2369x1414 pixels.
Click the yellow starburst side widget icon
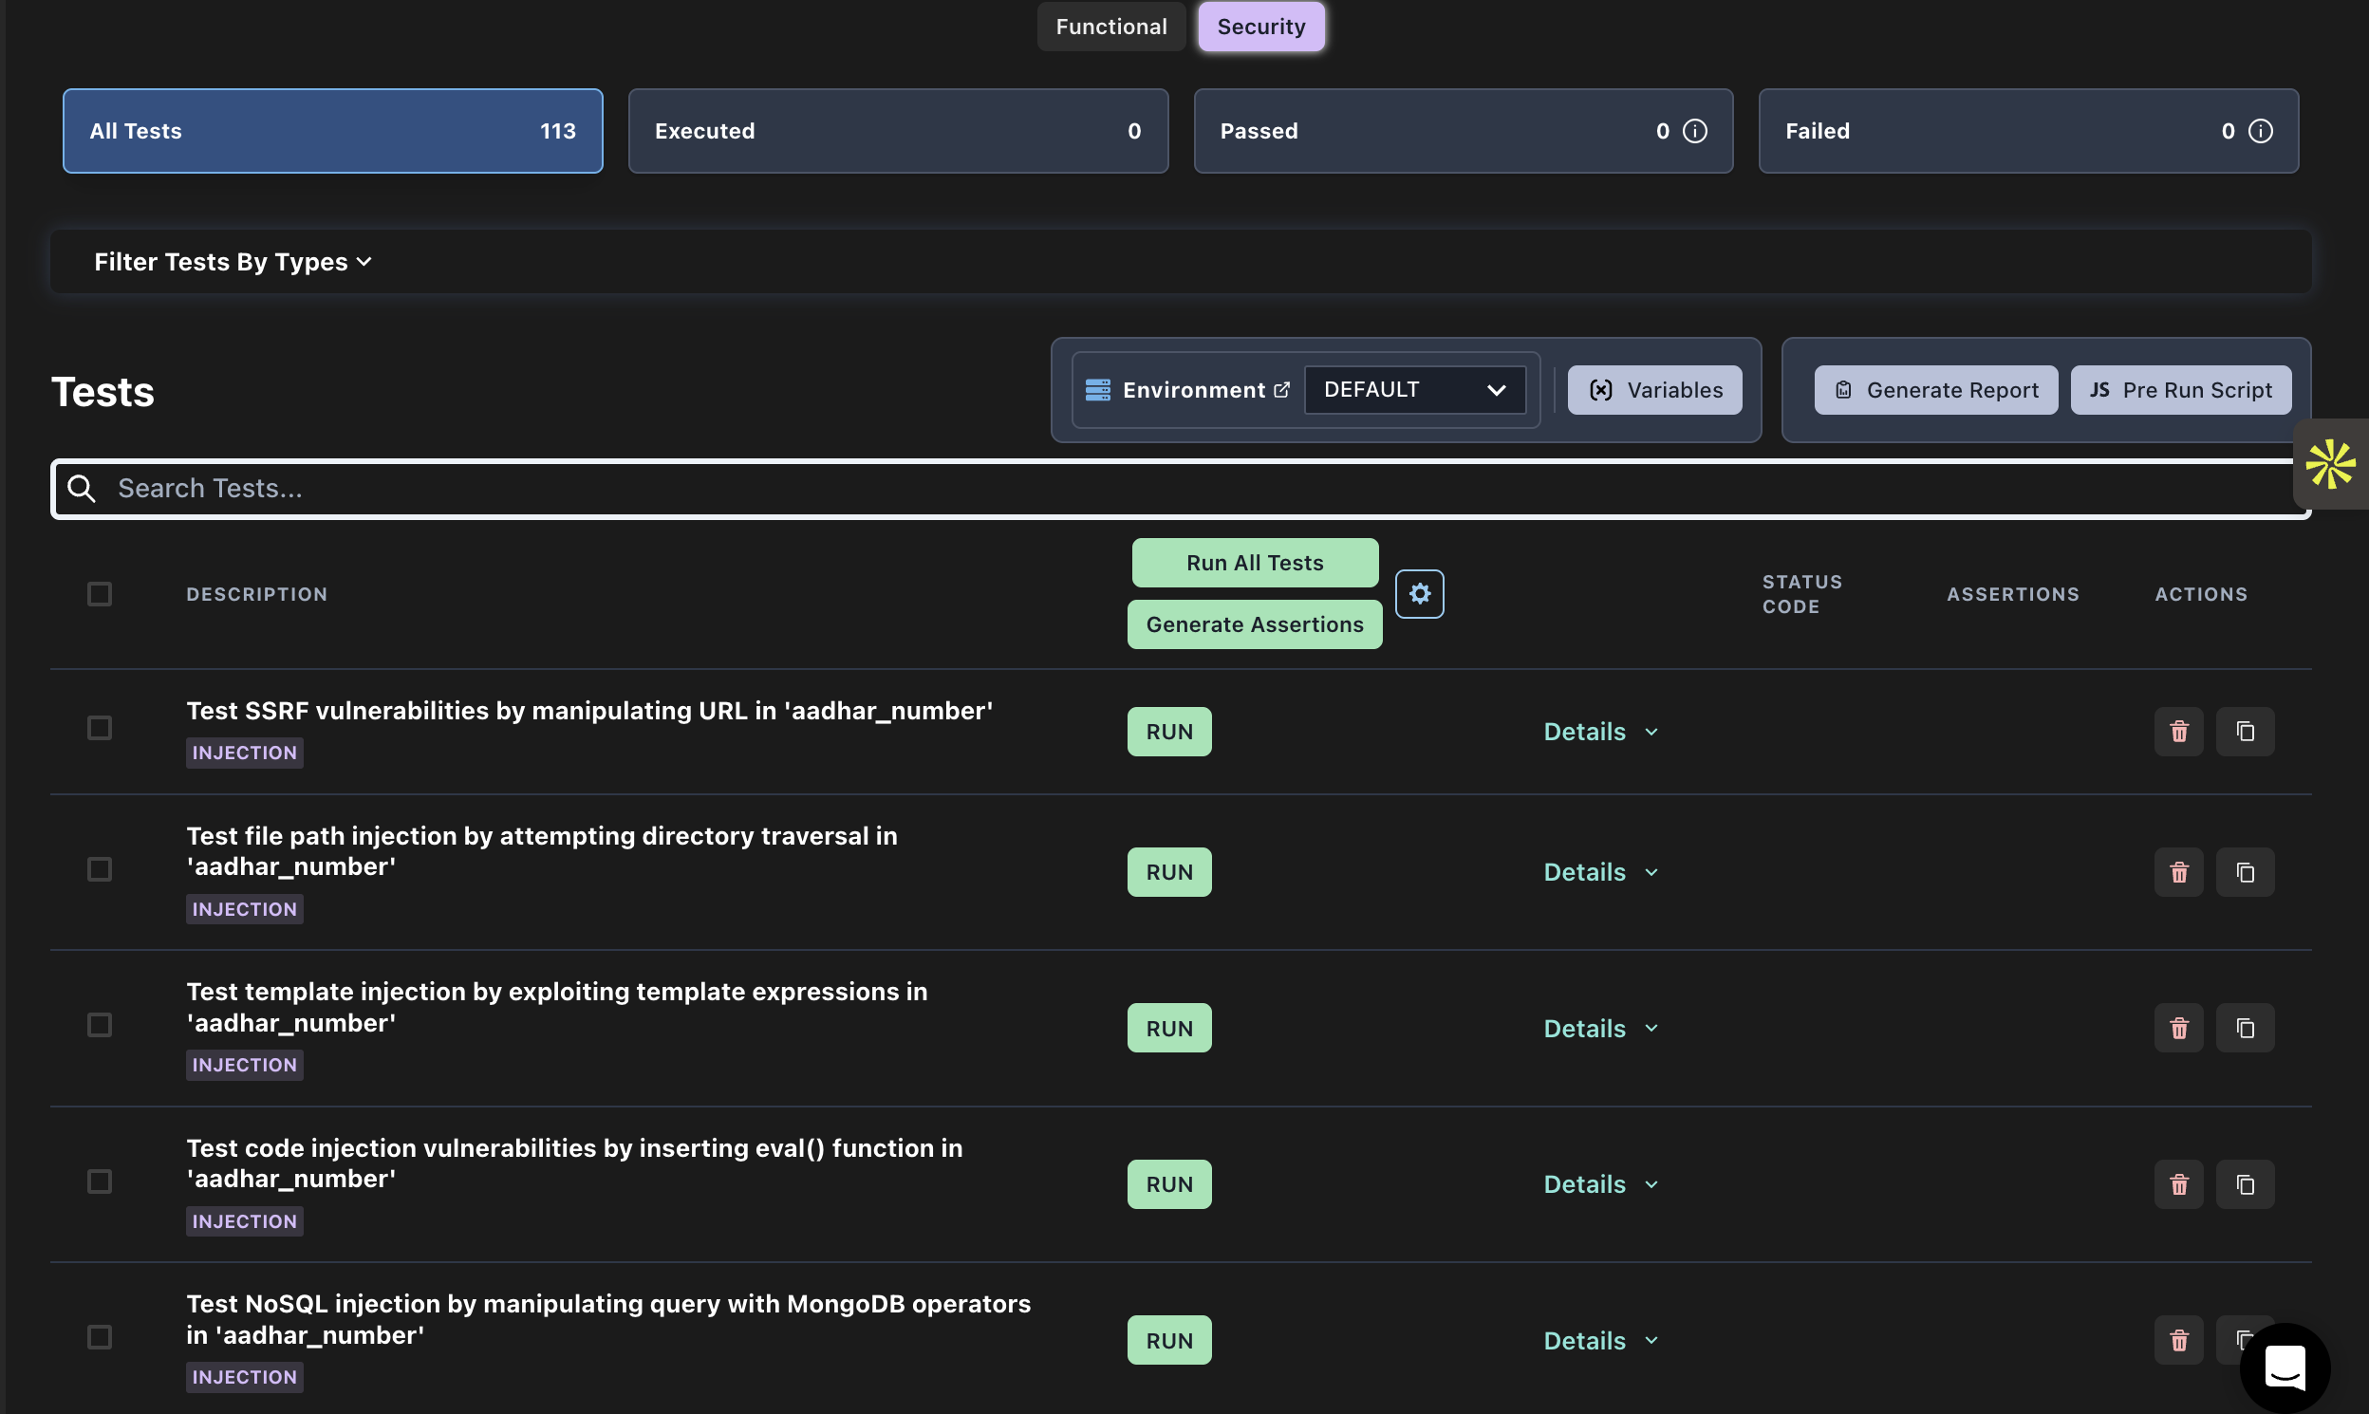[x=2330, y=464]
